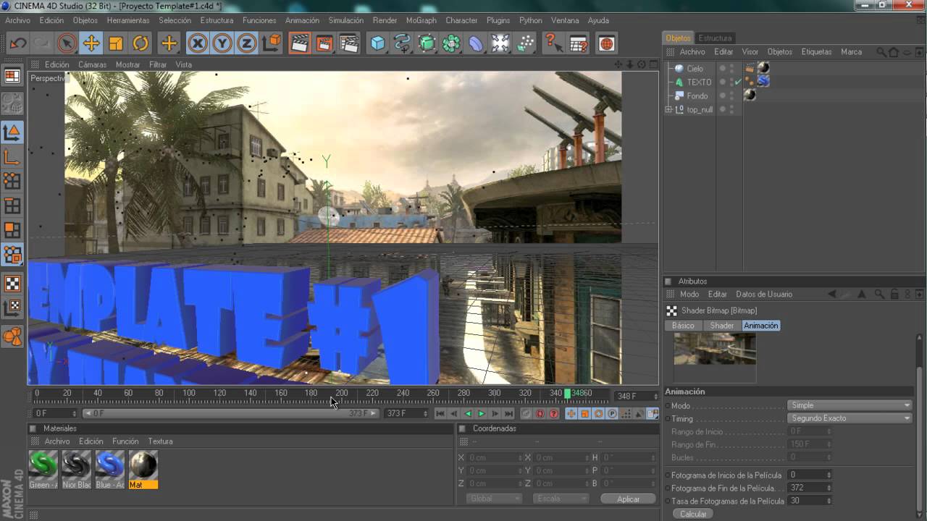Image resolution: width=927 pixels, height=521 pixels.
Task: Expand the top_null object tree
Action: [668, 109]
